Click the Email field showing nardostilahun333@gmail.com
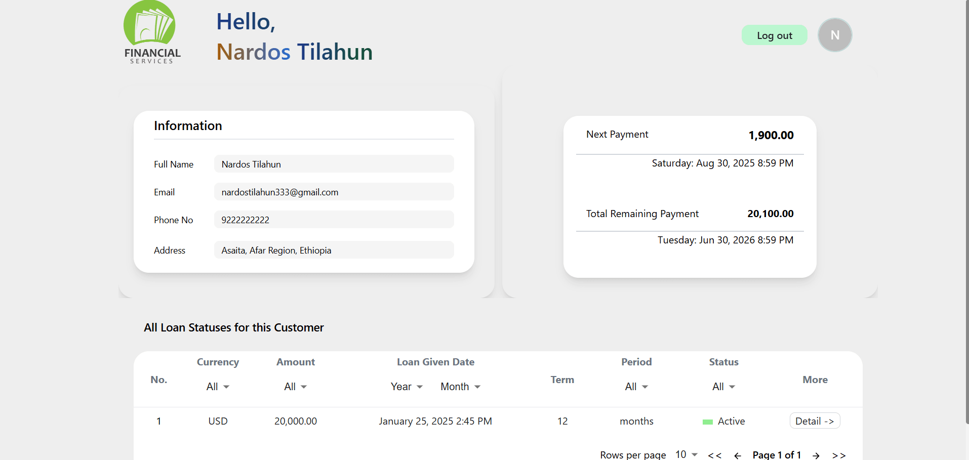Viewport: 969px width, 460px height. click(334, 192)
